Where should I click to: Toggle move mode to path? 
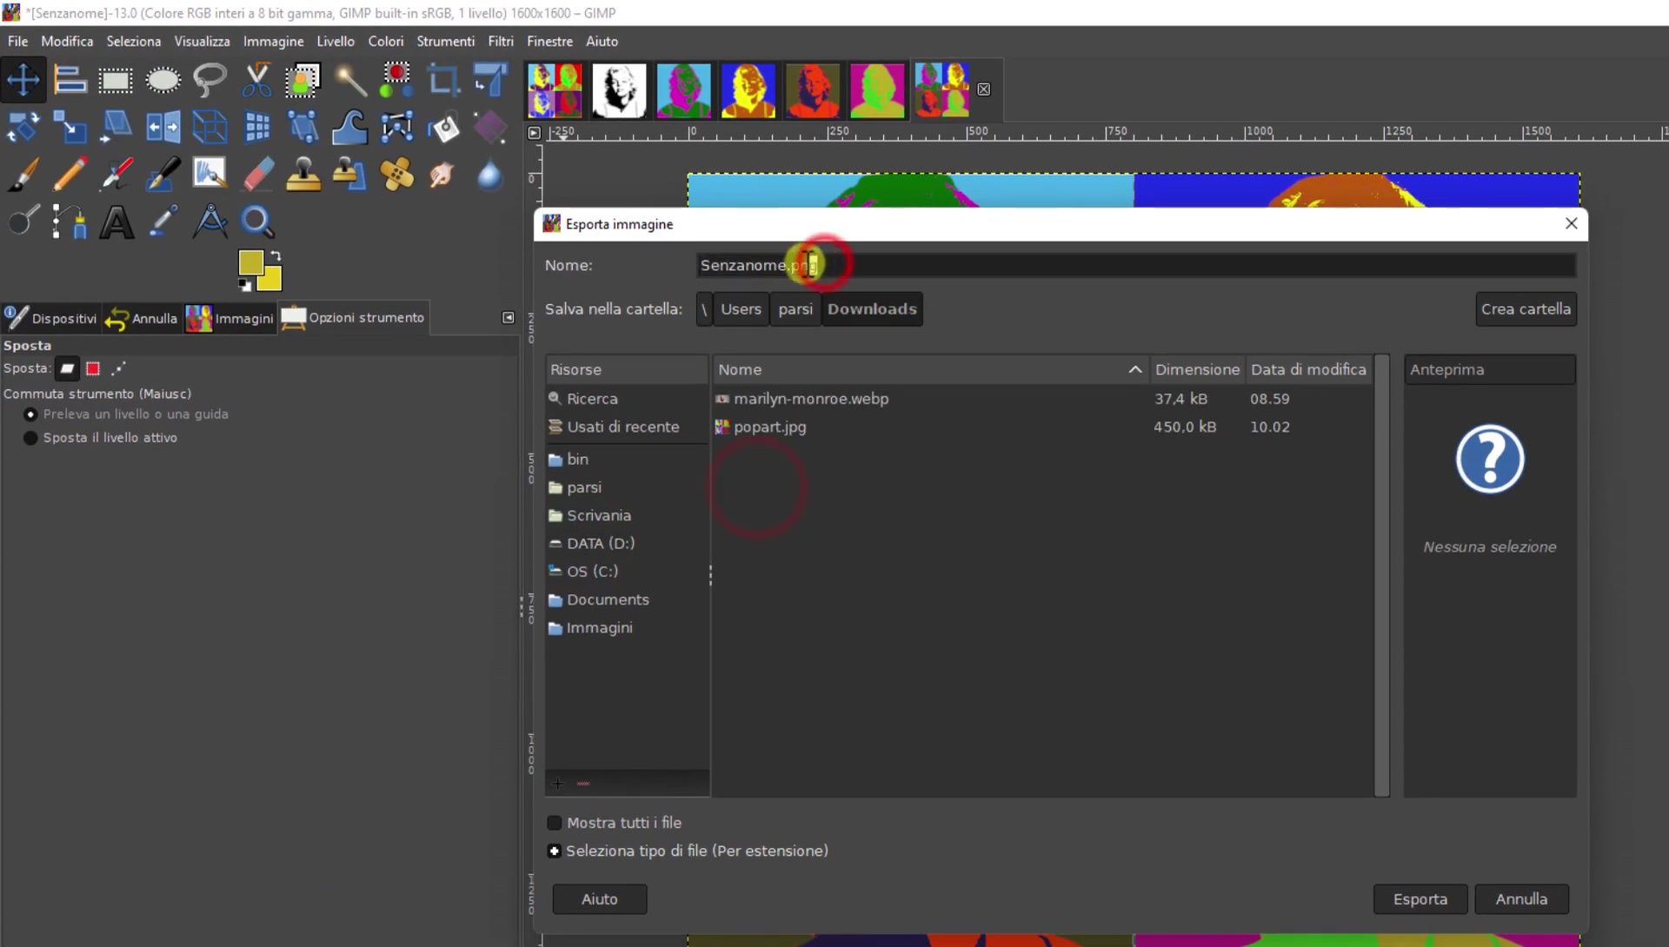tap(118, 368)
